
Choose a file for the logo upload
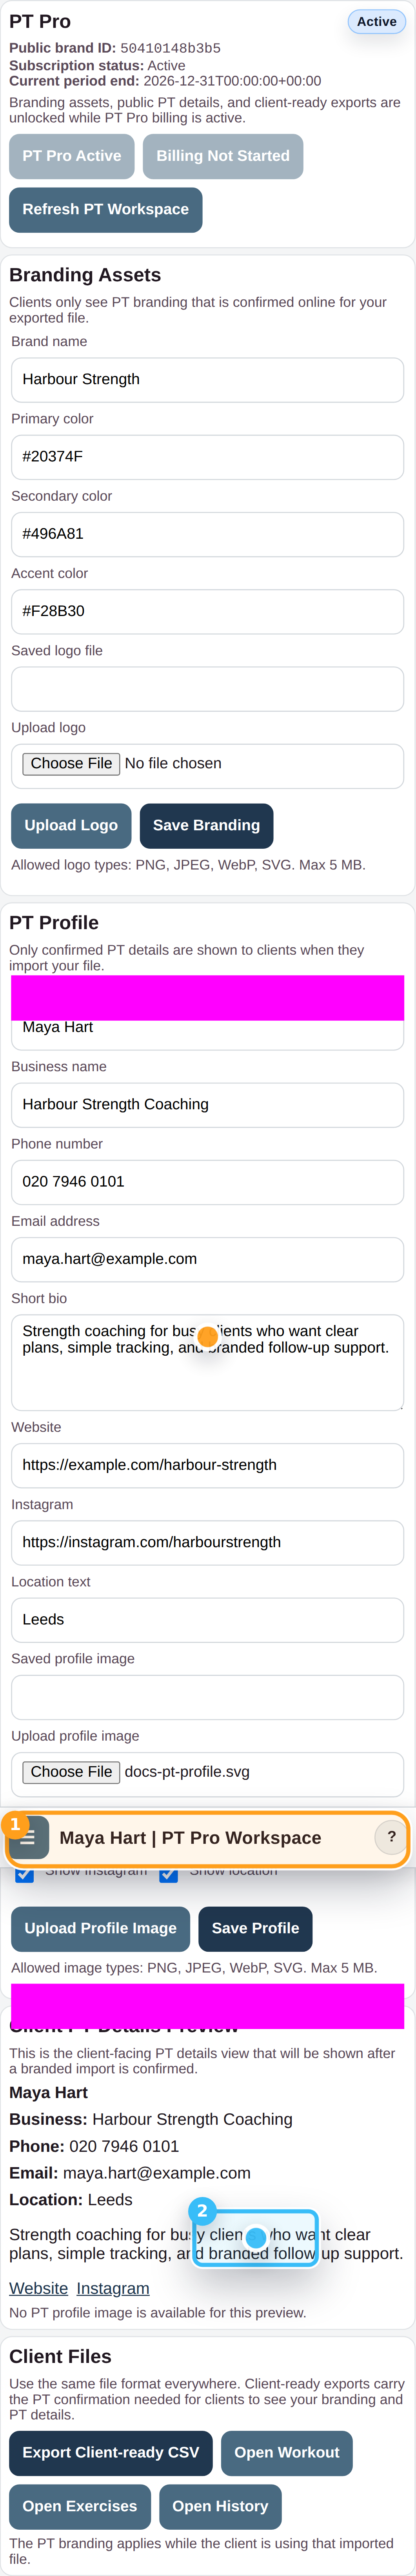pos(71,764)
